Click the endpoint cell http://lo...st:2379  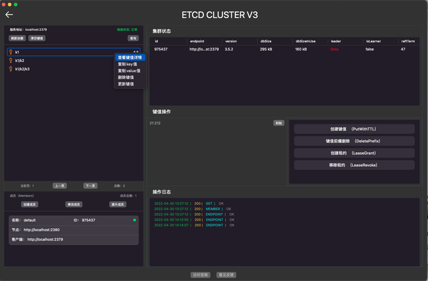pos(204,49)
